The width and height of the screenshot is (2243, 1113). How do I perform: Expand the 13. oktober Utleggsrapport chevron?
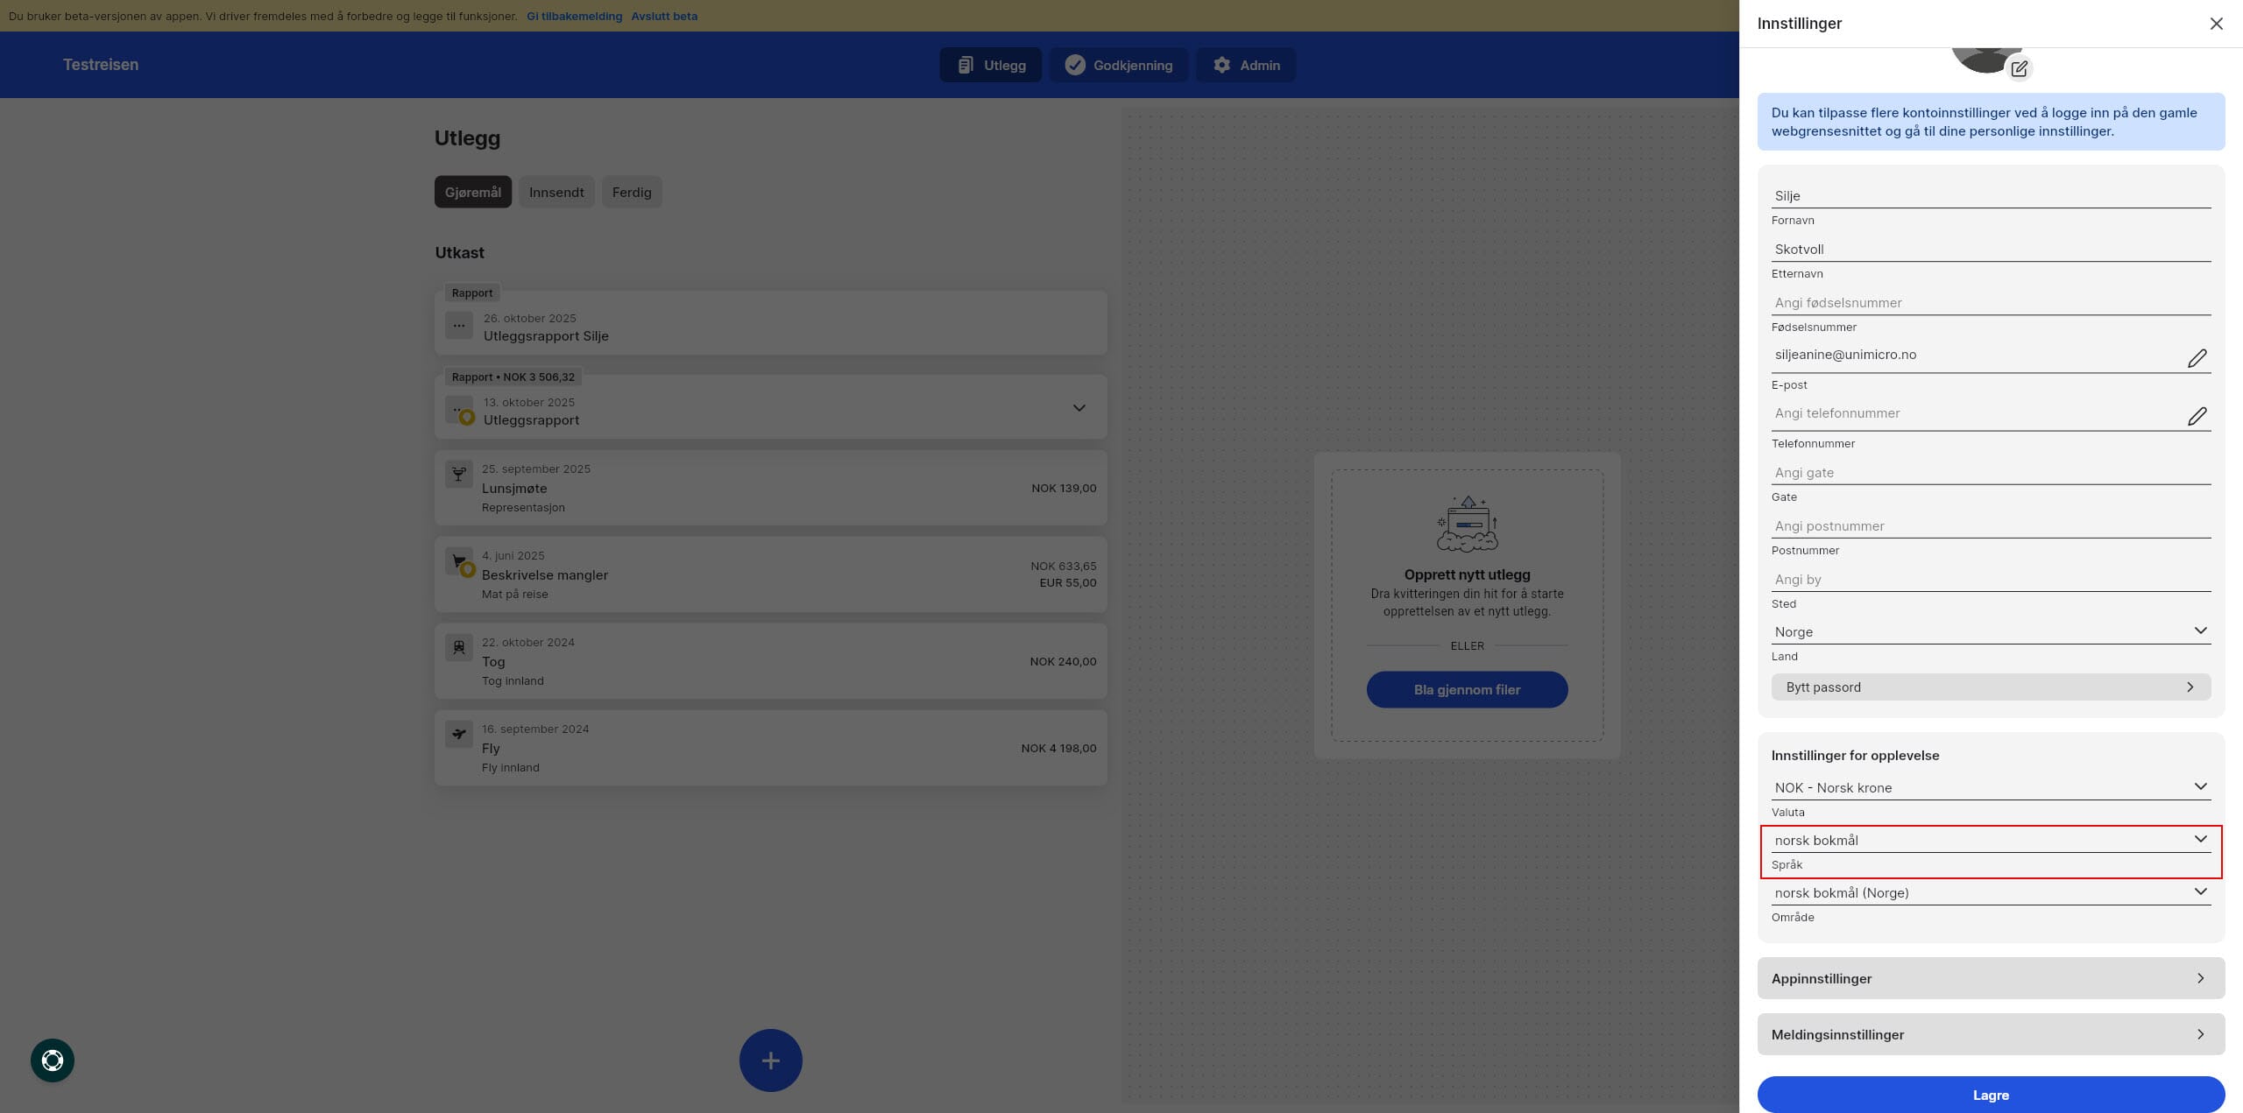[1079, 408]
